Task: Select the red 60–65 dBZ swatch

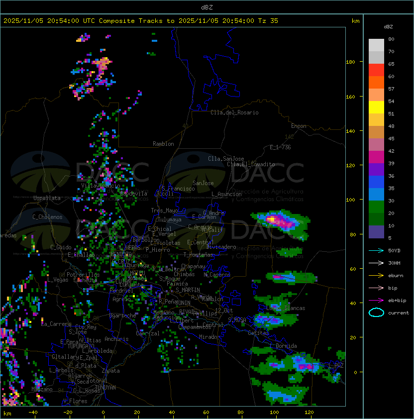Action: (x=376, y=70)
